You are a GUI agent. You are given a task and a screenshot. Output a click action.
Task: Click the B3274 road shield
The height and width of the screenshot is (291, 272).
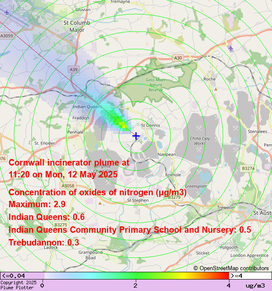[248, 168]
